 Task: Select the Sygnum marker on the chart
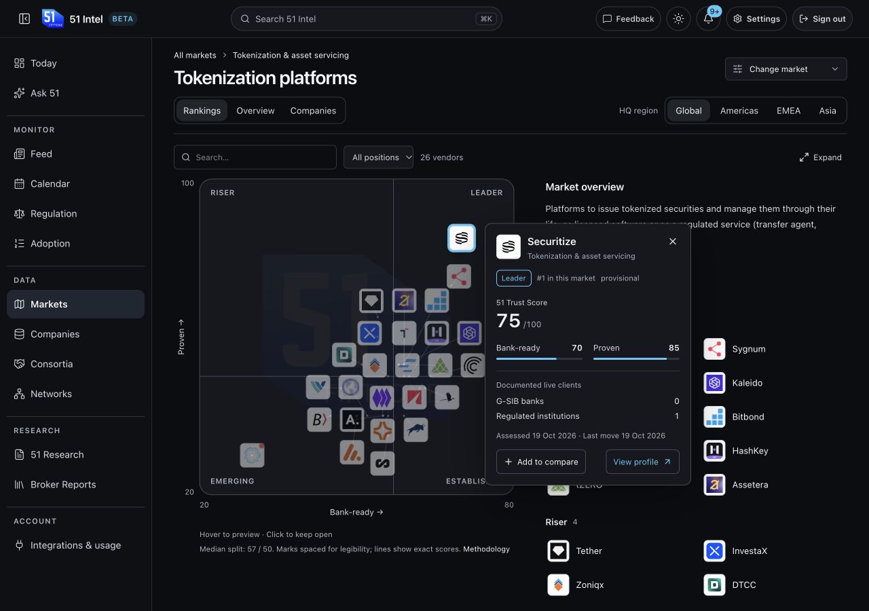point(459,276)
